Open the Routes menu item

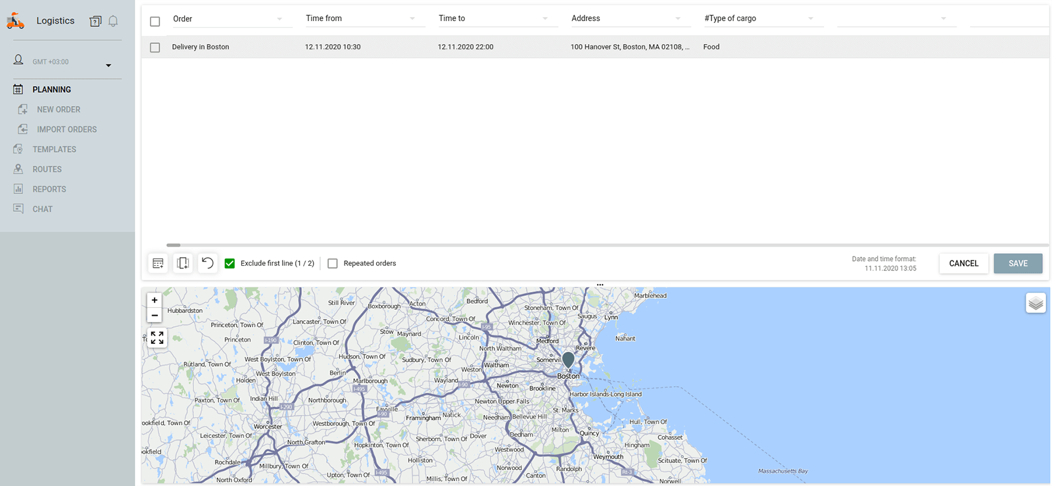[x=47, y=169]
